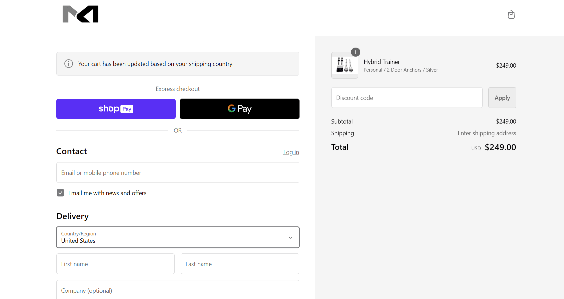Open the Country/Region dropdown
This screenshot has height=299, width=564.
click(178, 237)
